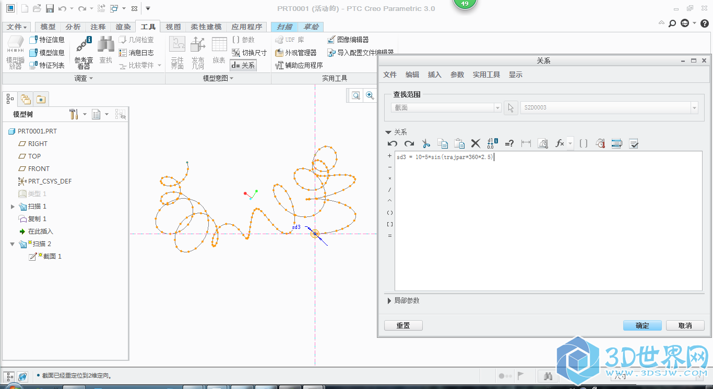The width and height of the screenshot is (713, 389).
Task: Click the set units icon in the Relations toolbar
Action: [543, 143]
